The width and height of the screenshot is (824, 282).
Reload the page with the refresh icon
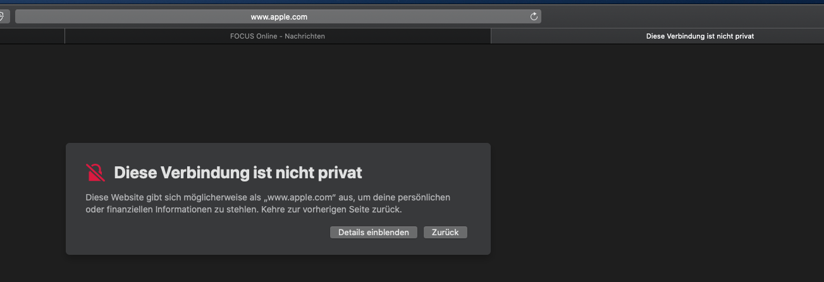click(534, 17)
